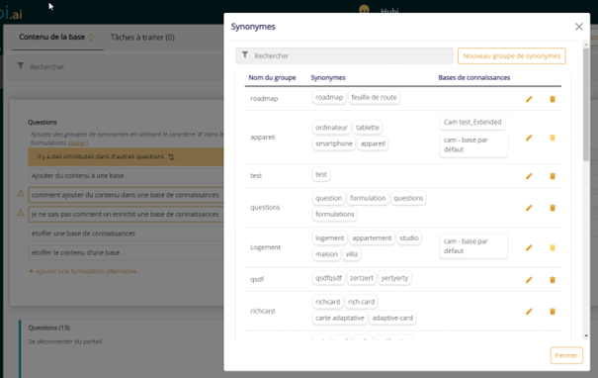The image size is (598, 378).
Task: Select the 'yertyerty' synonym chip
Action: pyautogui.click(x=394, y=278)
